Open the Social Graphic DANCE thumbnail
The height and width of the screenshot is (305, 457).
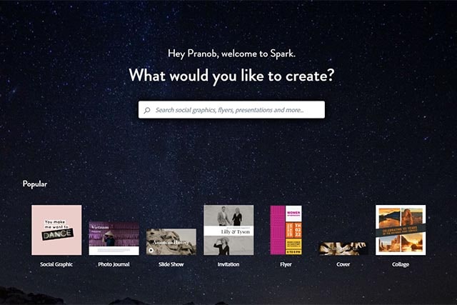click(x=56, y=230)
